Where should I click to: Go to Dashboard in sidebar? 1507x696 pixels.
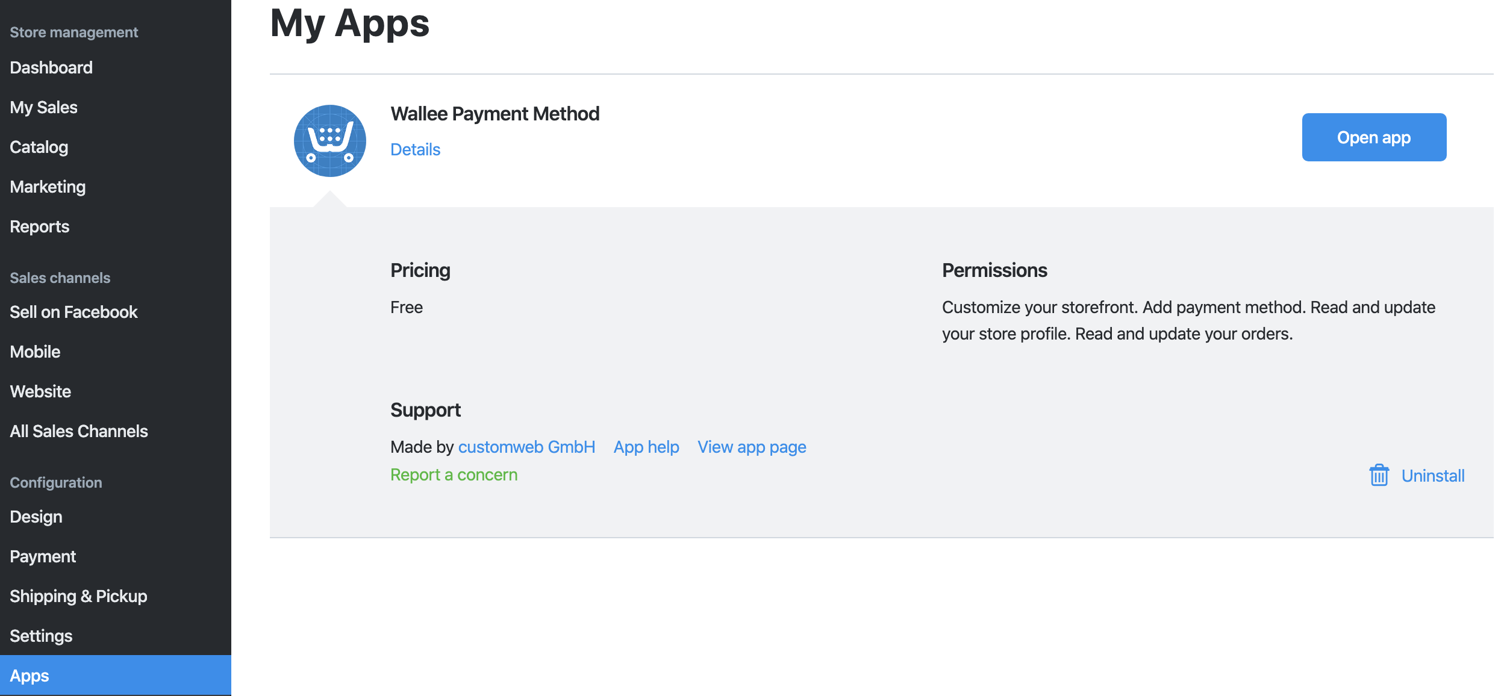point(51,67)
